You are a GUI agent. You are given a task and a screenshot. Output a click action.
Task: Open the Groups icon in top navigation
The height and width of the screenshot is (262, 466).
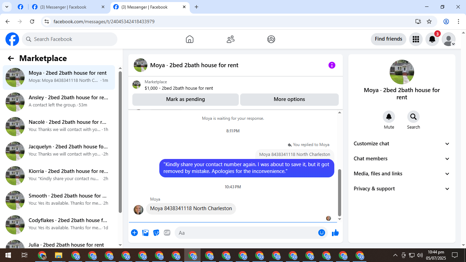coord(271,39)
